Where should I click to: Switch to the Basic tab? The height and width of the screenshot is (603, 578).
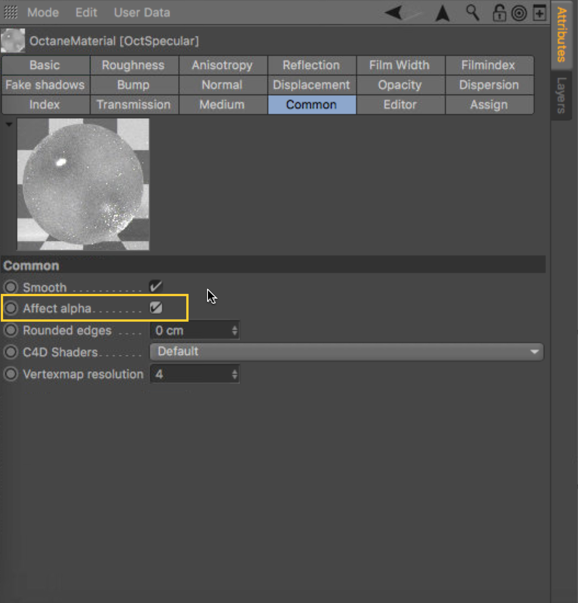(45, 65)
